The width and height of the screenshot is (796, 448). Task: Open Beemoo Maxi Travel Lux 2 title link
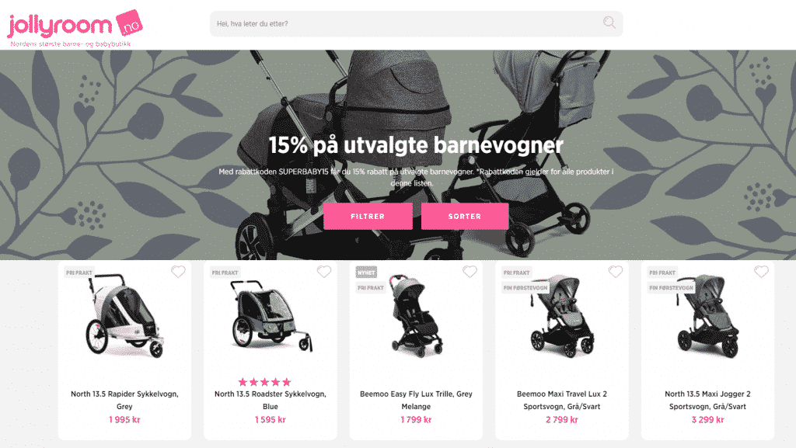[562, 400]
